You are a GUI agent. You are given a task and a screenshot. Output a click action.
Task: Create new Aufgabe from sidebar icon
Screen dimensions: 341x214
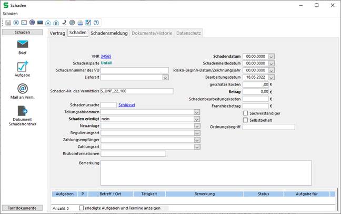[22, 67]
